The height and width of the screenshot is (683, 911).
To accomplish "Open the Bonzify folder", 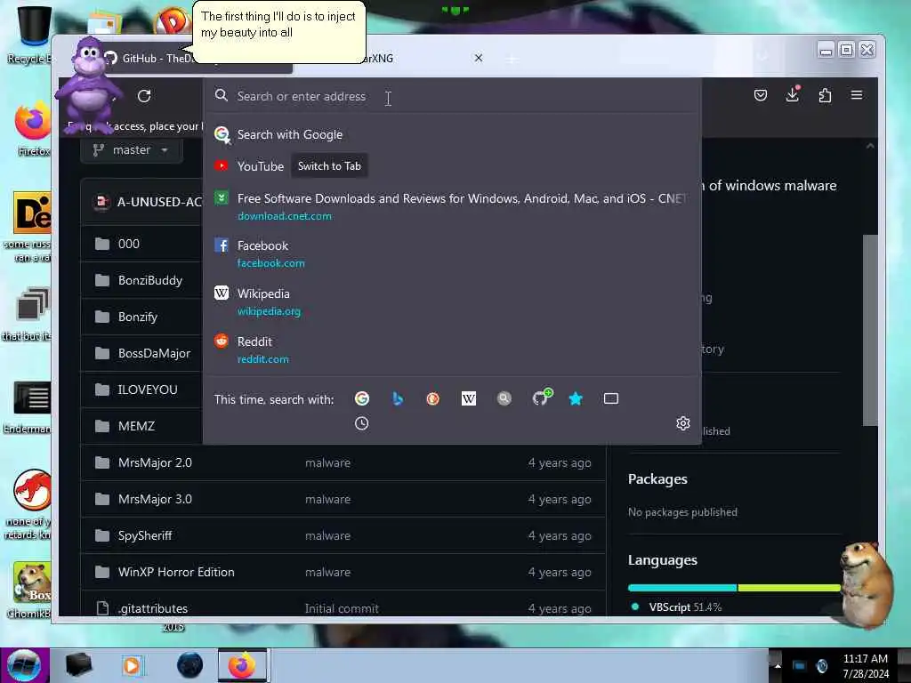I will click(x=138, y=317).
